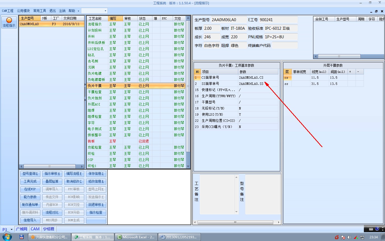Click the 保存信息S button
This screenshot has width=385, height=241.
96,174
